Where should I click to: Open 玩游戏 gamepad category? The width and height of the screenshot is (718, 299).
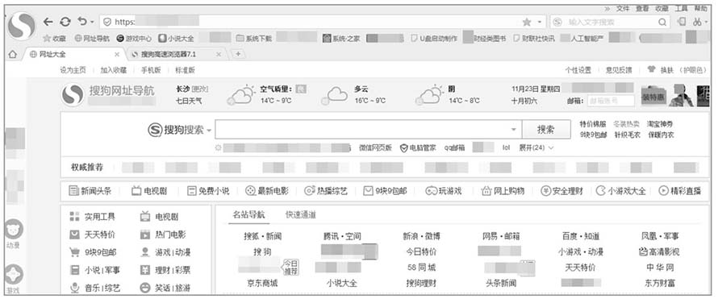point(443,191)
